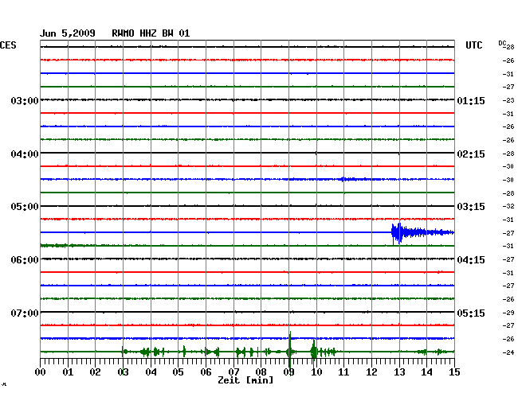Click the green burst at minute 03
This screenshot has width=518, height=393.
point(123,352)
